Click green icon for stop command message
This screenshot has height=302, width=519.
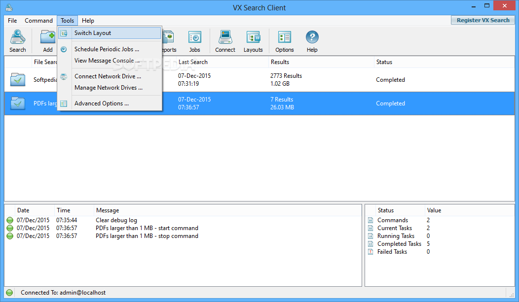pyautogui.click(x=10, y=236)
